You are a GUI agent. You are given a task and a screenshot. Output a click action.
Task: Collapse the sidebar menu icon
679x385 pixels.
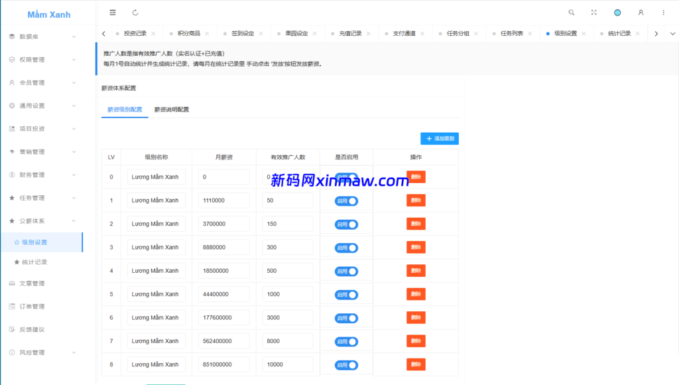113,13
